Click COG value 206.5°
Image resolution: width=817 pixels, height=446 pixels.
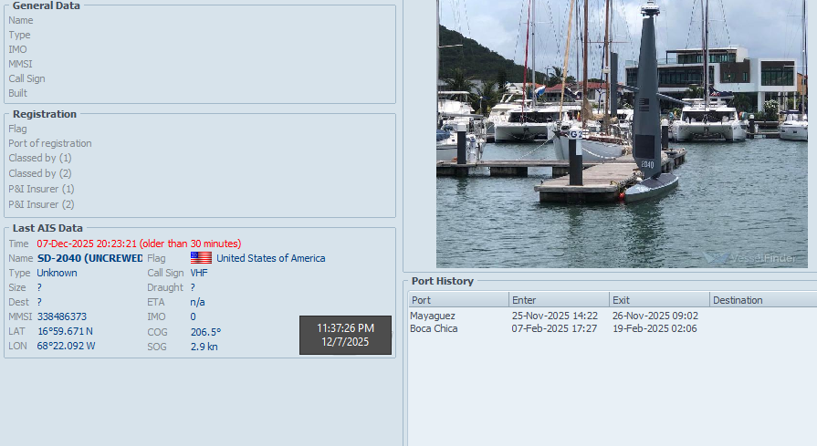tap(205, 331)
